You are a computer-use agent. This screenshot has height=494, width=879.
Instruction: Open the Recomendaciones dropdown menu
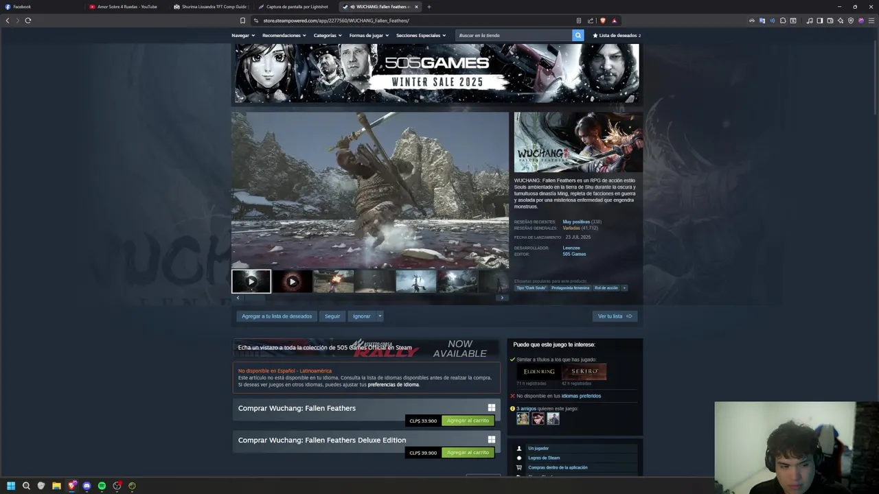pyautogui.click(x=284, y=35)
